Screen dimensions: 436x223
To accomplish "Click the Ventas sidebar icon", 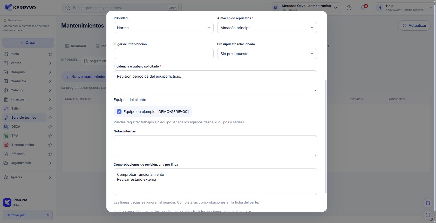I will click(x=6, y=63).
